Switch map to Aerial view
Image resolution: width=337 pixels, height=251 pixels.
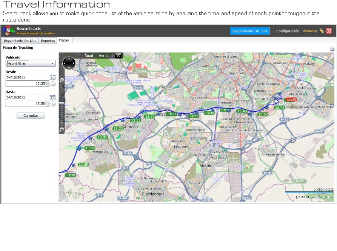tap(103, 56)
